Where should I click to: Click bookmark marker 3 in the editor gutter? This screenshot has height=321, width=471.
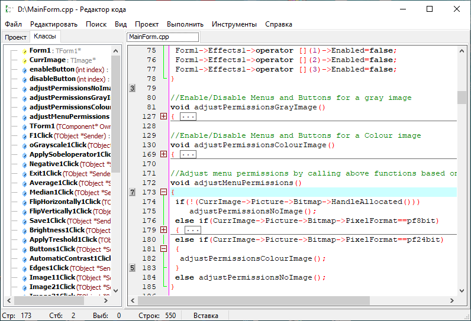coord(132,88)
